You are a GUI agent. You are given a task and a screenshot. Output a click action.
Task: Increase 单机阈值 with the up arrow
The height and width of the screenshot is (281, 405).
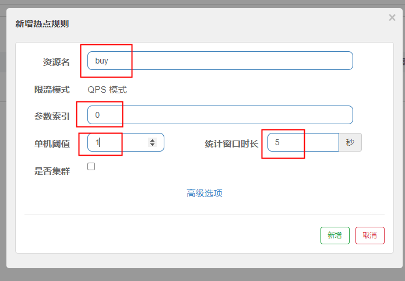pos(153,140)
